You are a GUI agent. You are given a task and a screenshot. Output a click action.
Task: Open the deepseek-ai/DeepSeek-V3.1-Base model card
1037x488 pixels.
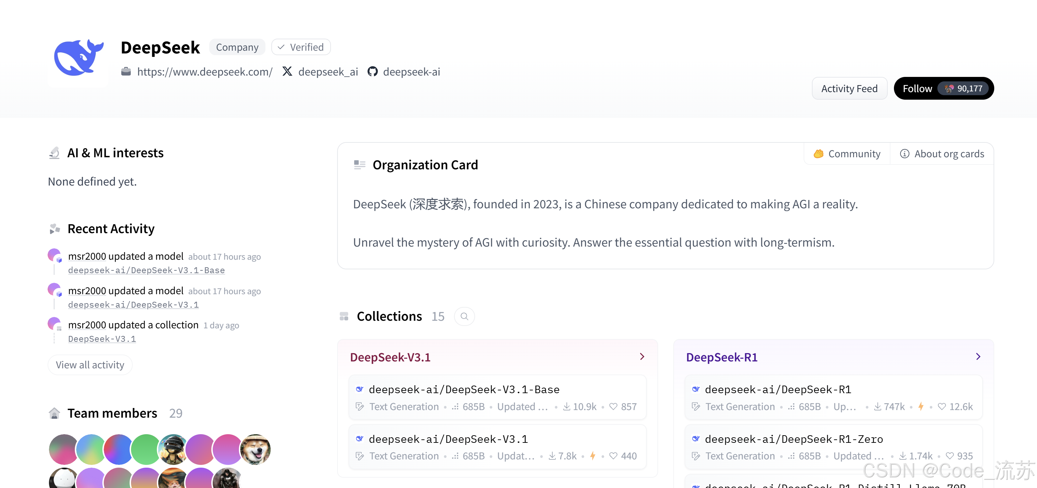pos(497,397)
